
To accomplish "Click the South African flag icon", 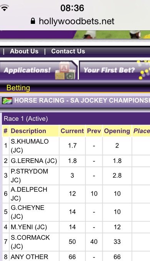I will (7, 101).
